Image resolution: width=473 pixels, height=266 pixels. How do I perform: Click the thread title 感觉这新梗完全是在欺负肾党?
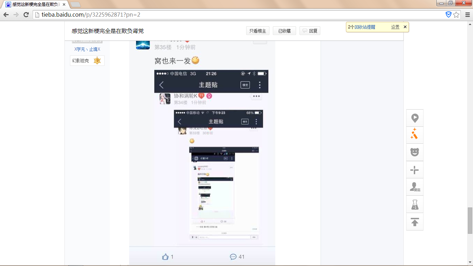108,31
